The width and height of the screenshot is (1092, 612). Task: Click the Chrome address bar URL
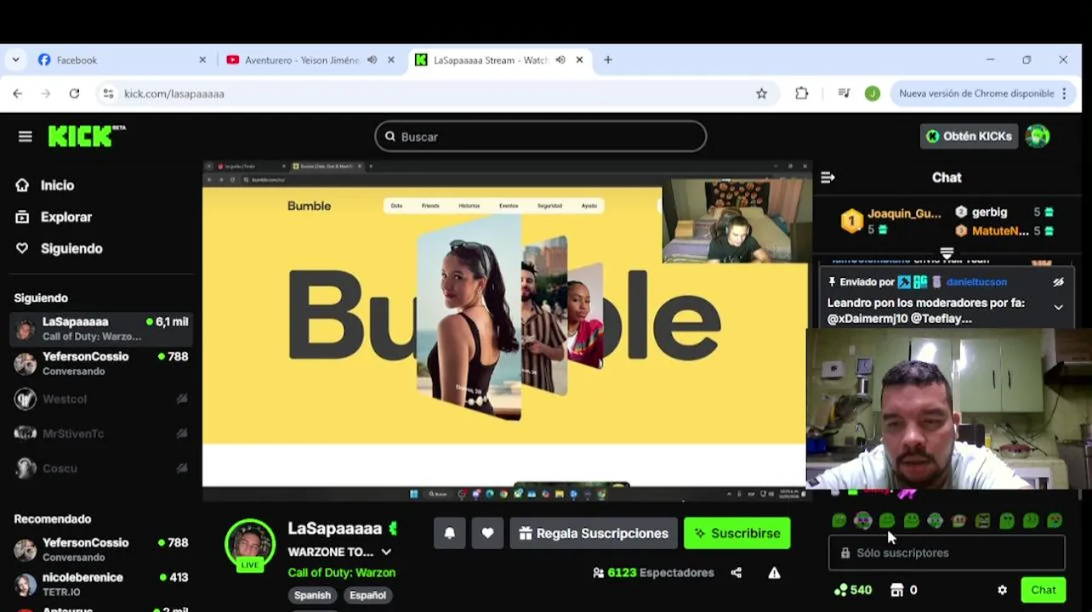tap(174, 93)
